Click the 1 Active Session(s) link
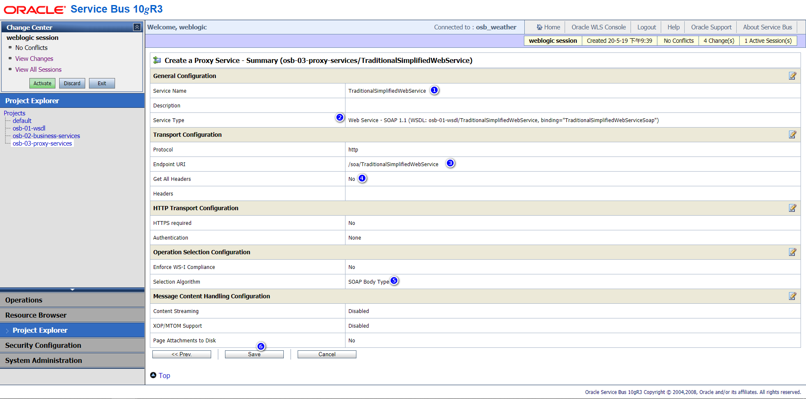806x399 pixels. [768, 41]
